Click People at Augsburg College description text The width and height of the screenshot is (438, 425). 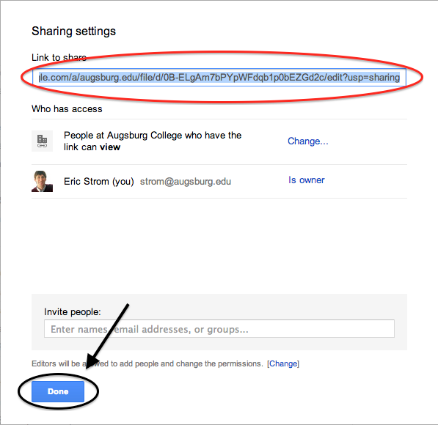click(x=153, y=141)
